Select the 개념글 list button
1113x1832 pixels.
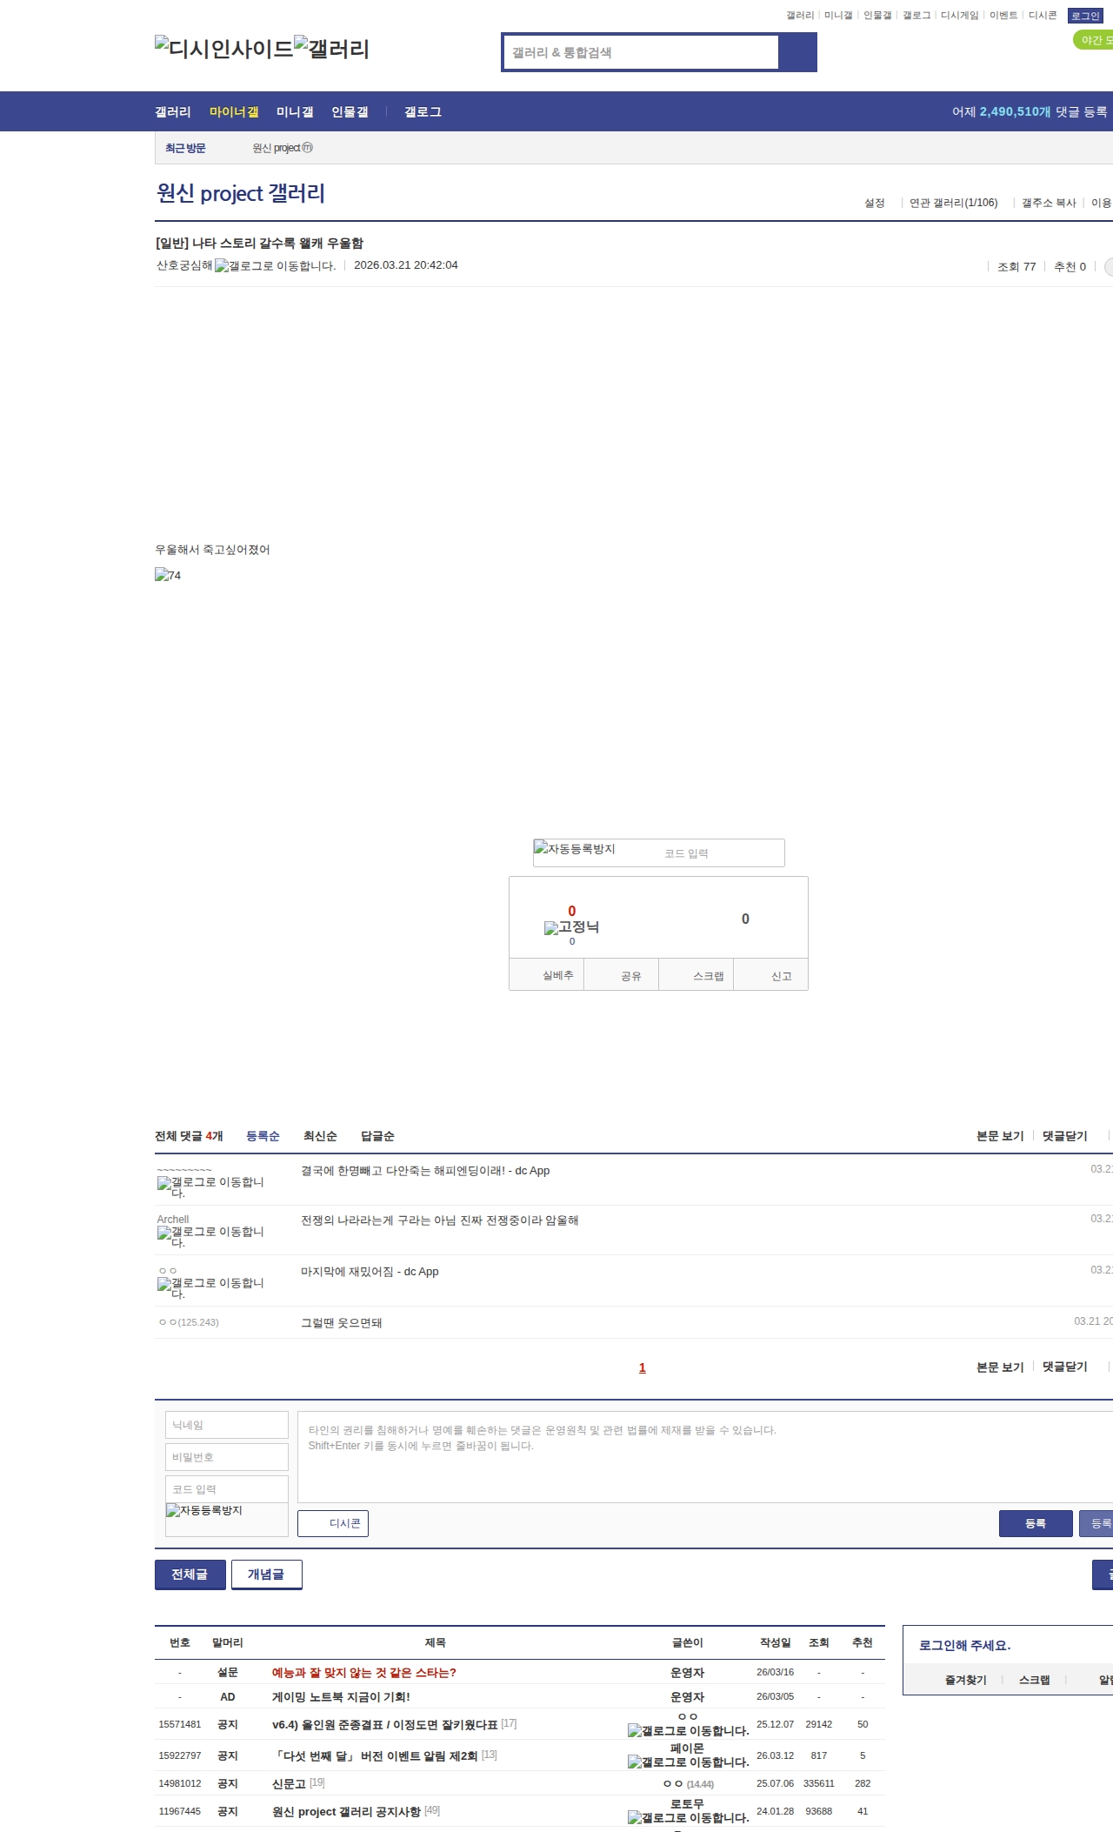point(266,1575)
